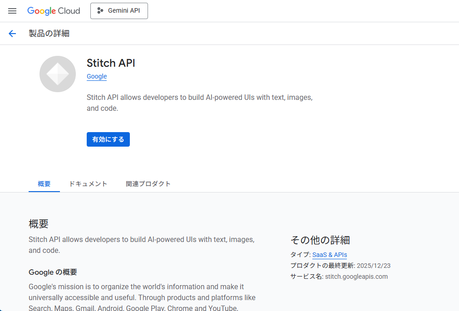Switch to the ドキュメント tab

click(x=88, y=184)
